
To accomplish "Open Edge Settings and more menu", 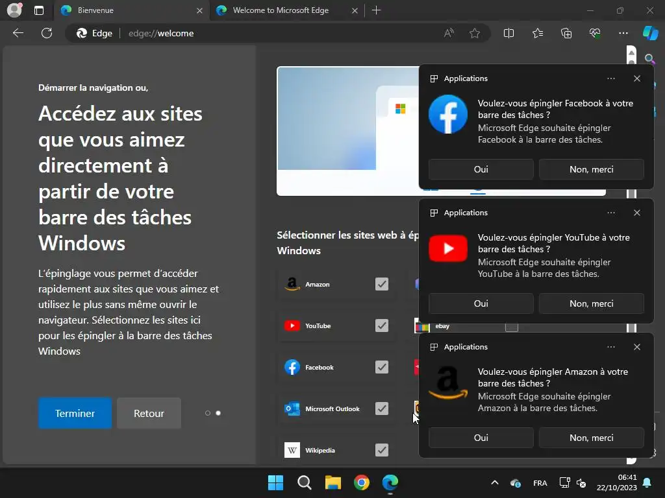I will (623, 33).
